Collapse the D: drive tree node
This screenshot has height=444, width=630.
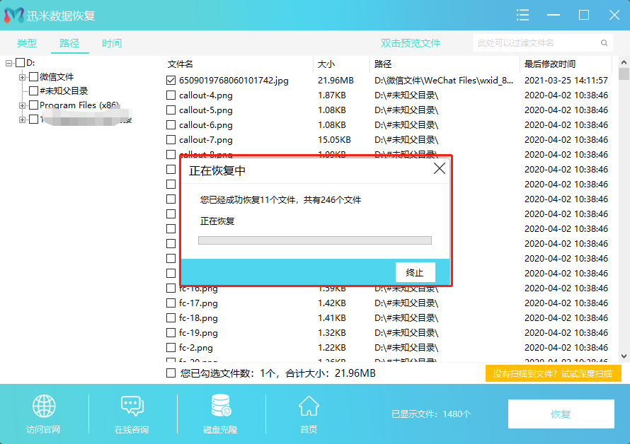tap(9, 63)
